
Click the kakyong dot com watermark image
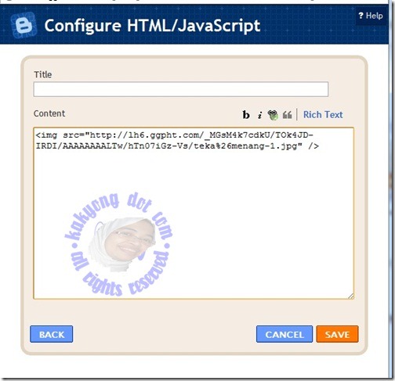(x=118, y=244)
